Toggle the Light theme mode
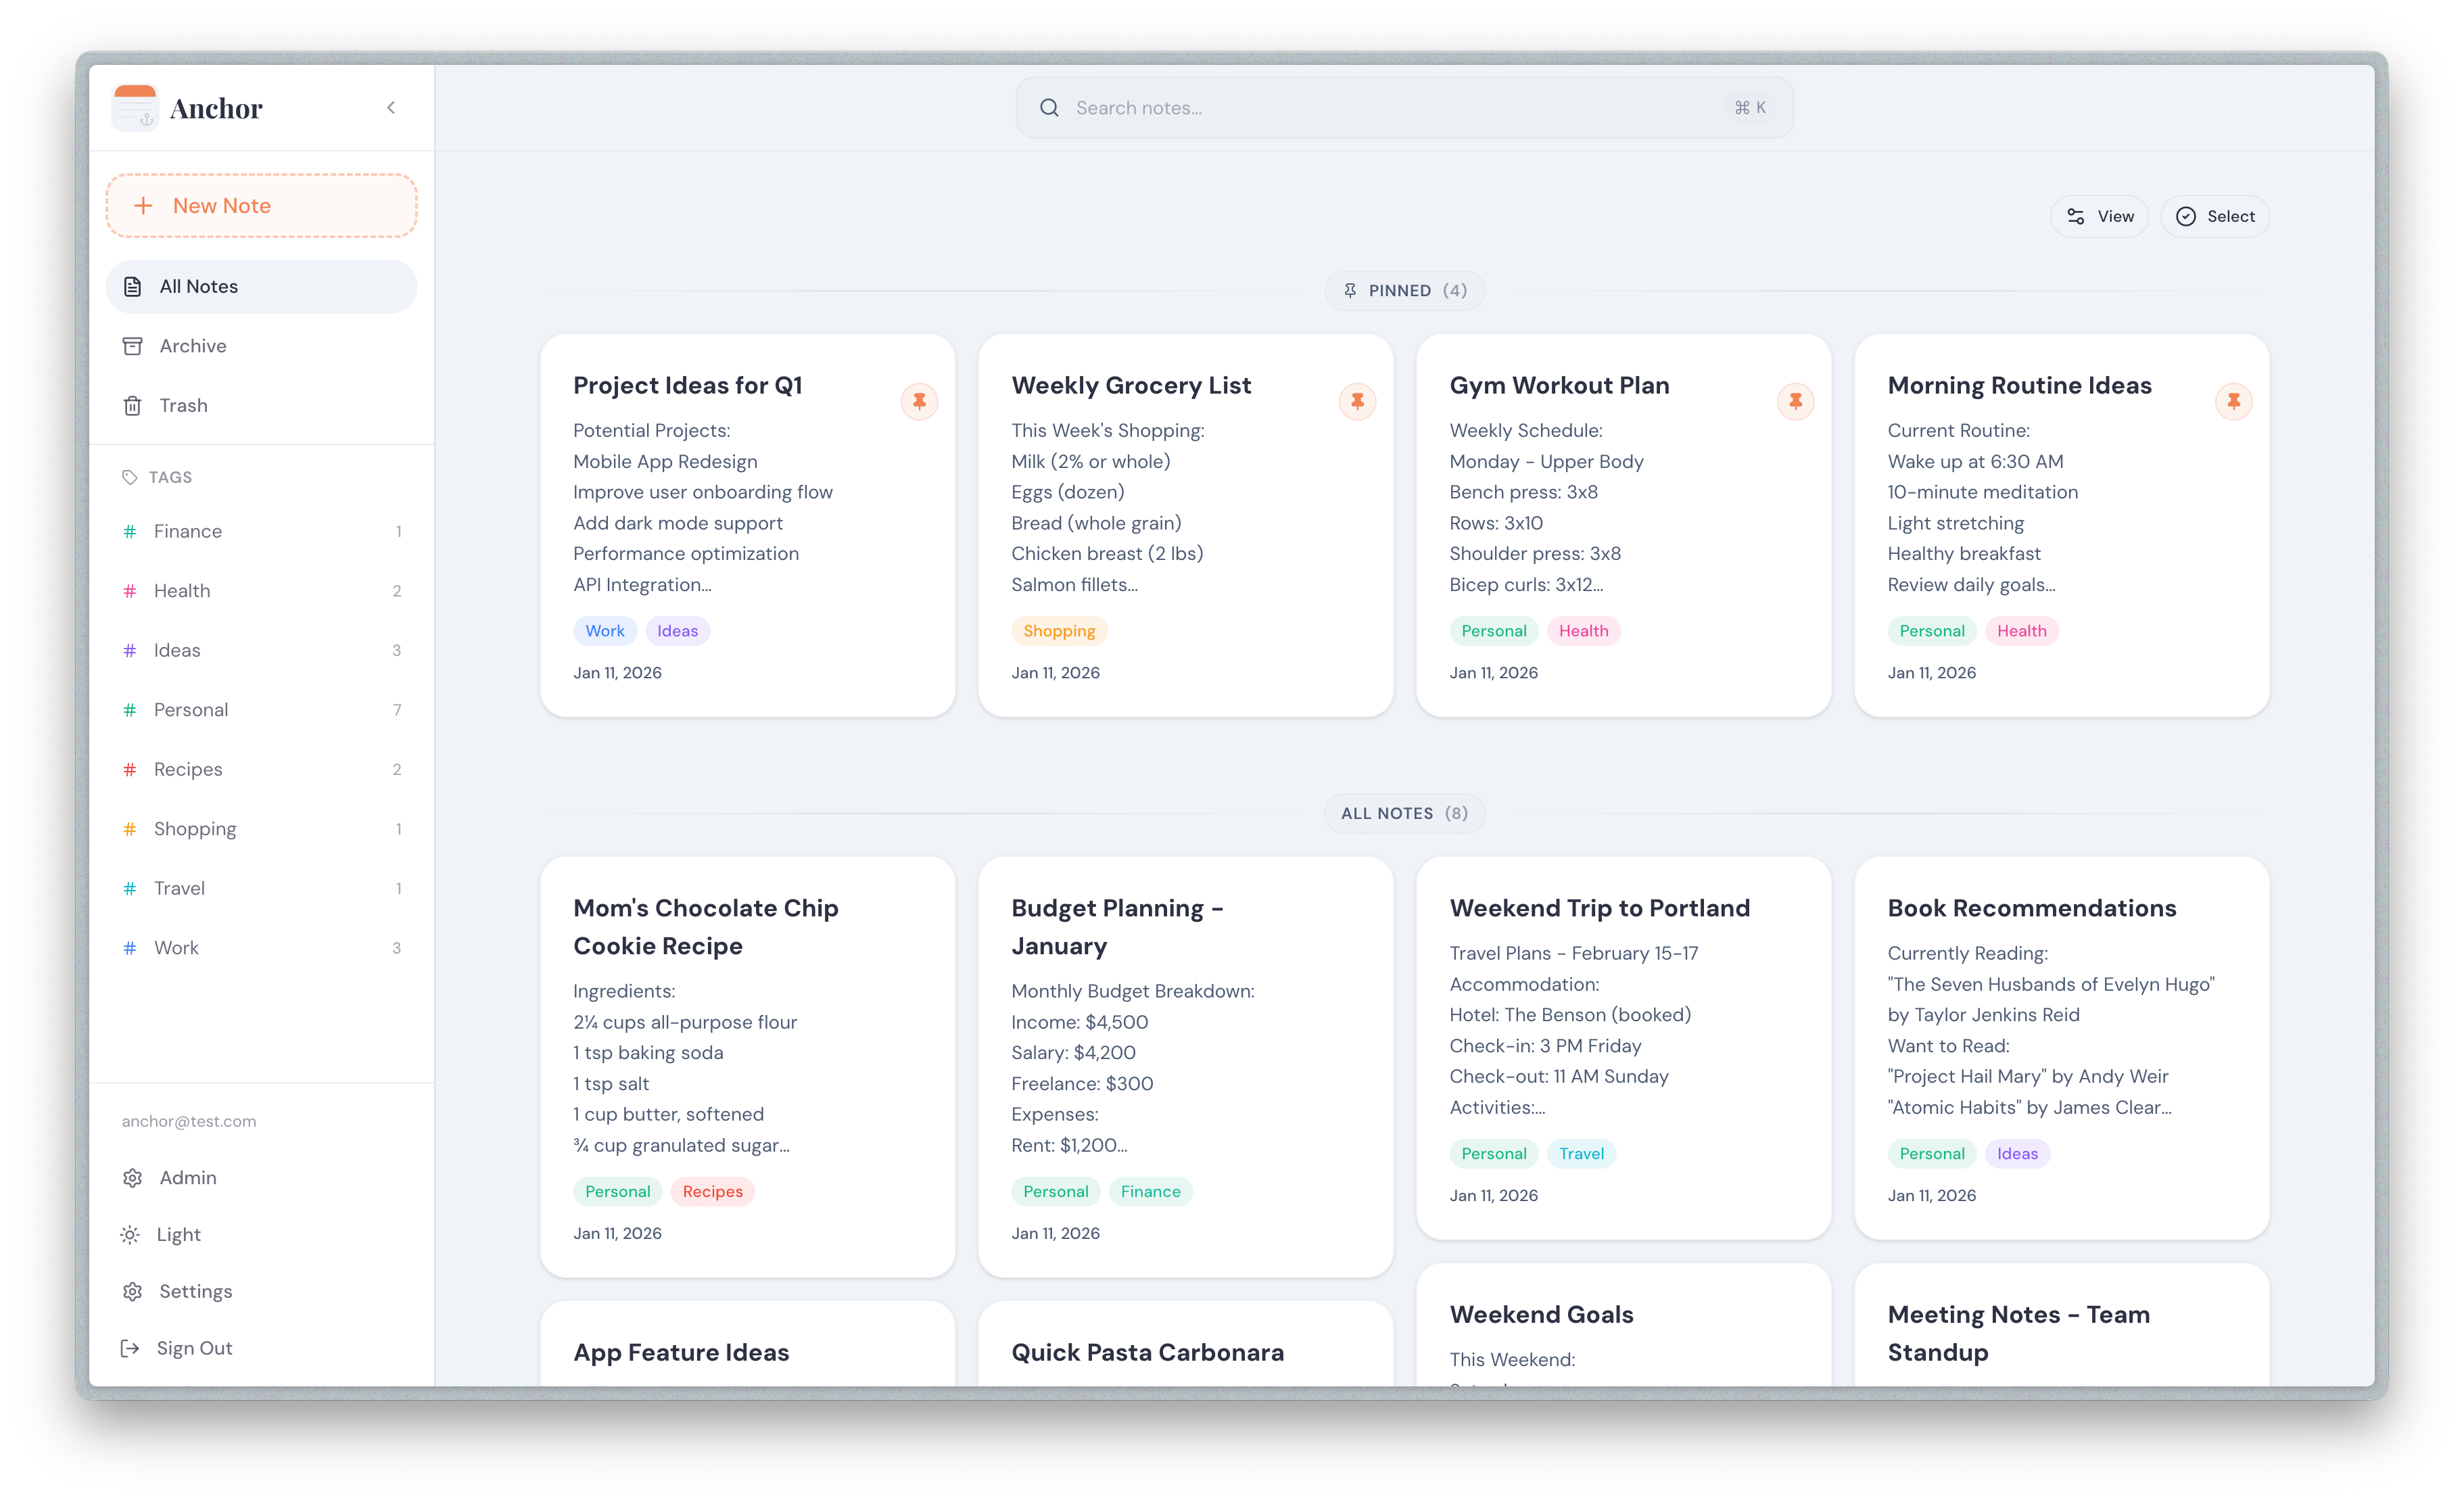The height and width of the screenshot is (1500, 2464). (x=261, y=1235)
